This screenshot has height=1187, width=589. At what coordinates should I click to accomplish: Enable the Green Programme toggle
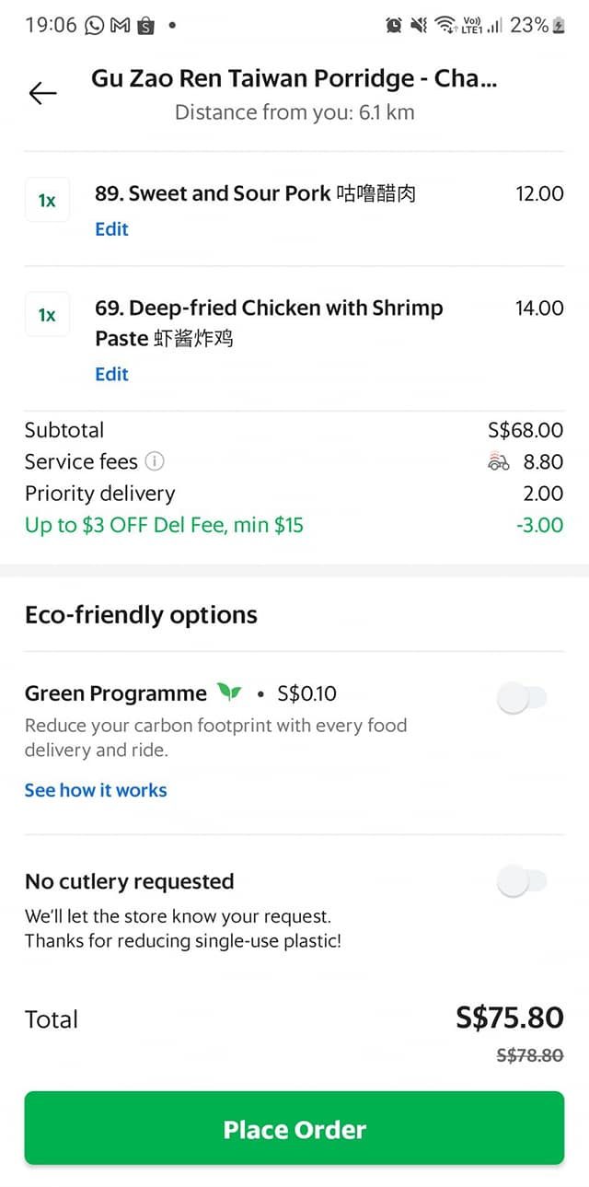[x=522, y=698]
